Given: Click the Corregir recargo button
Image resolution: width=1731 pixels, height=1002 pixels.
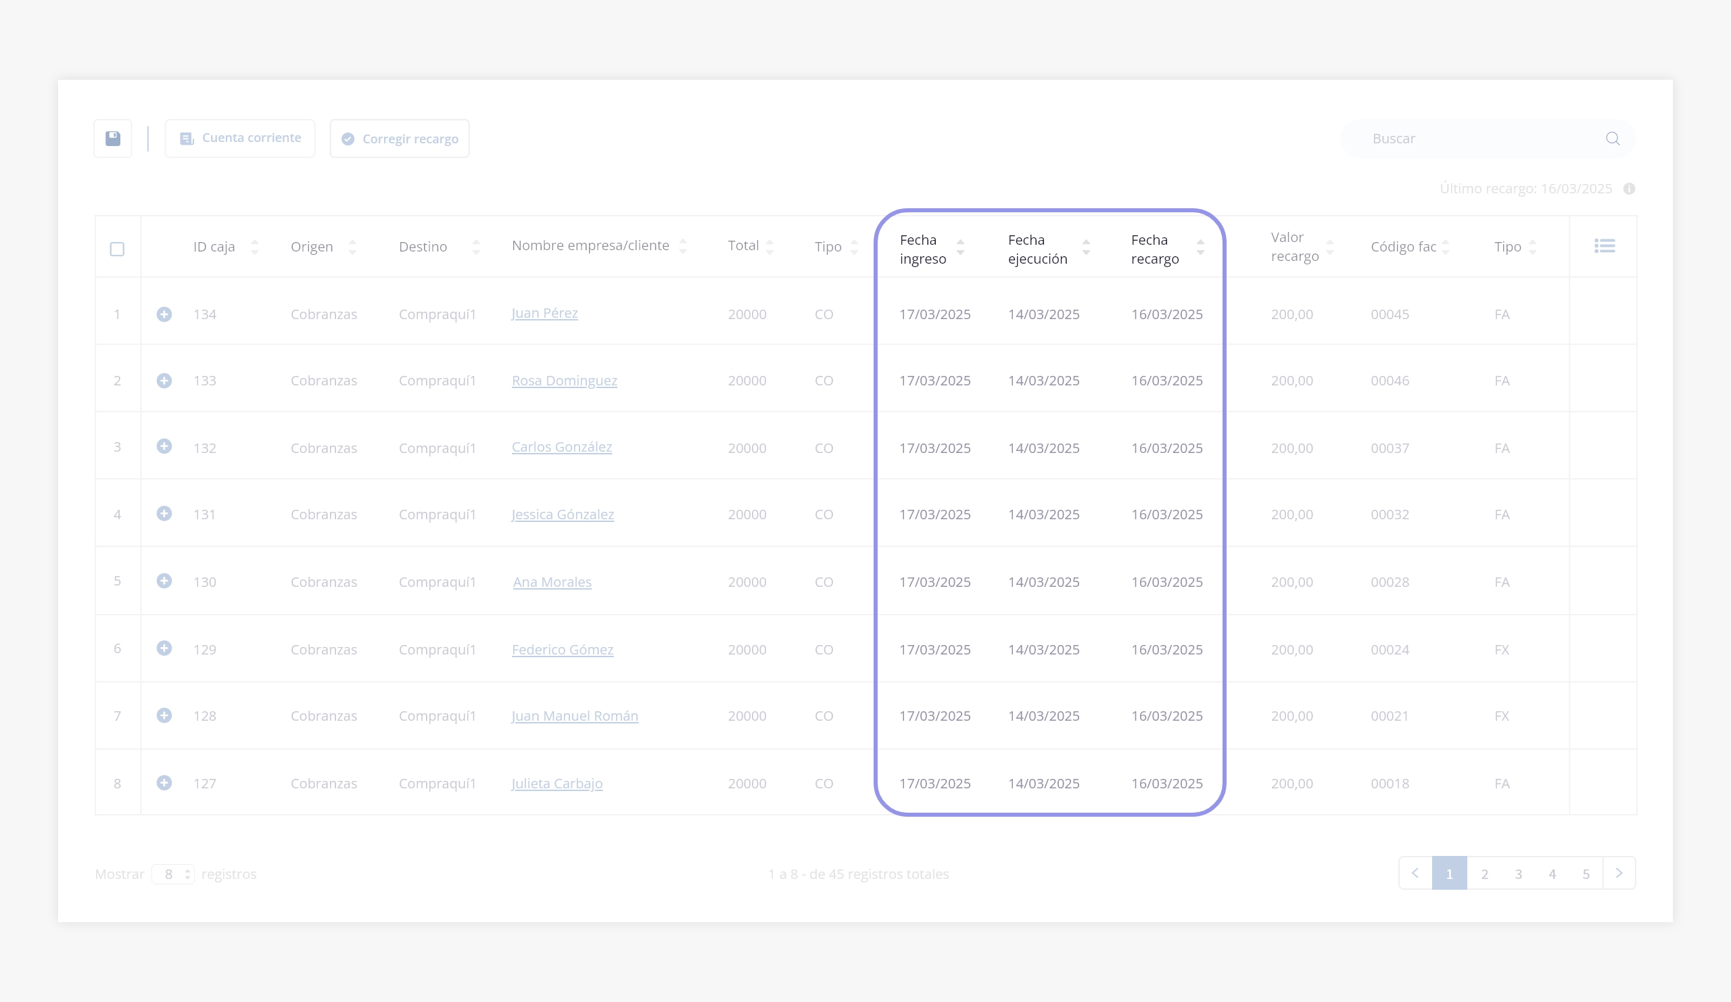Looking at the screenshot, I should click(x=399, y=139).
